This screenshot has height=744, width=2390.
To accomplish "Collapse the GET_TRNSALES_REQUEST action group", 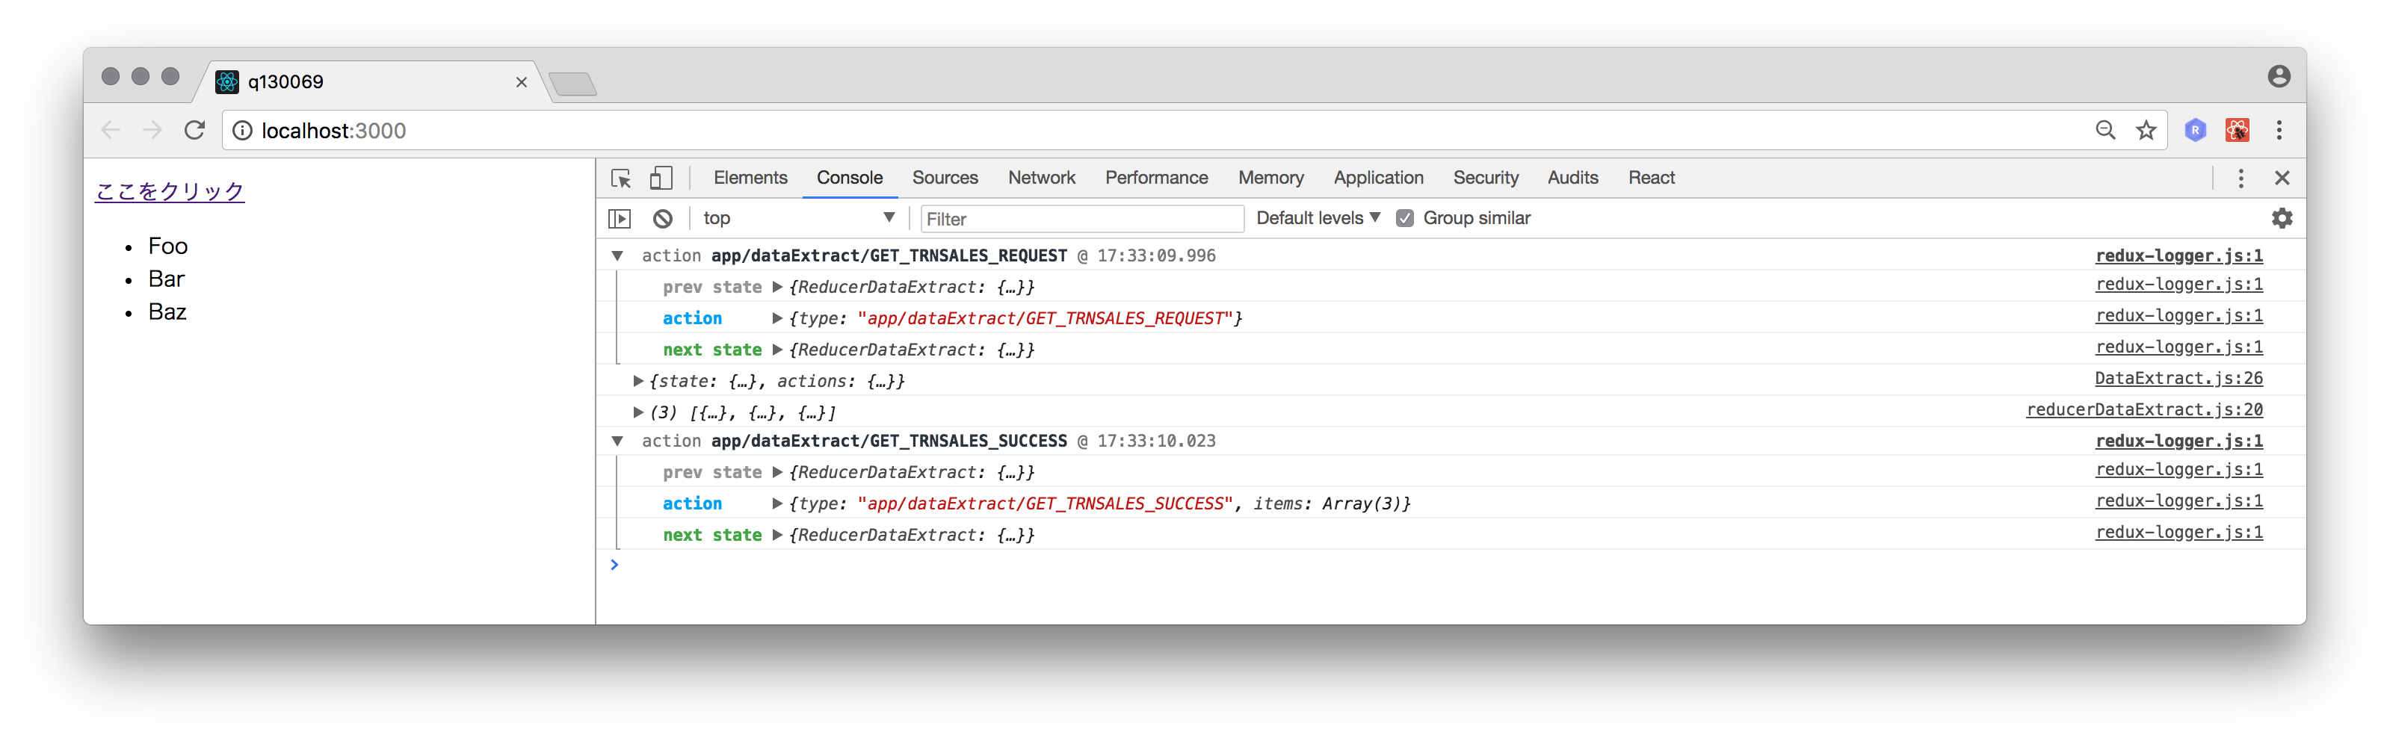I will tap(617, 256).
